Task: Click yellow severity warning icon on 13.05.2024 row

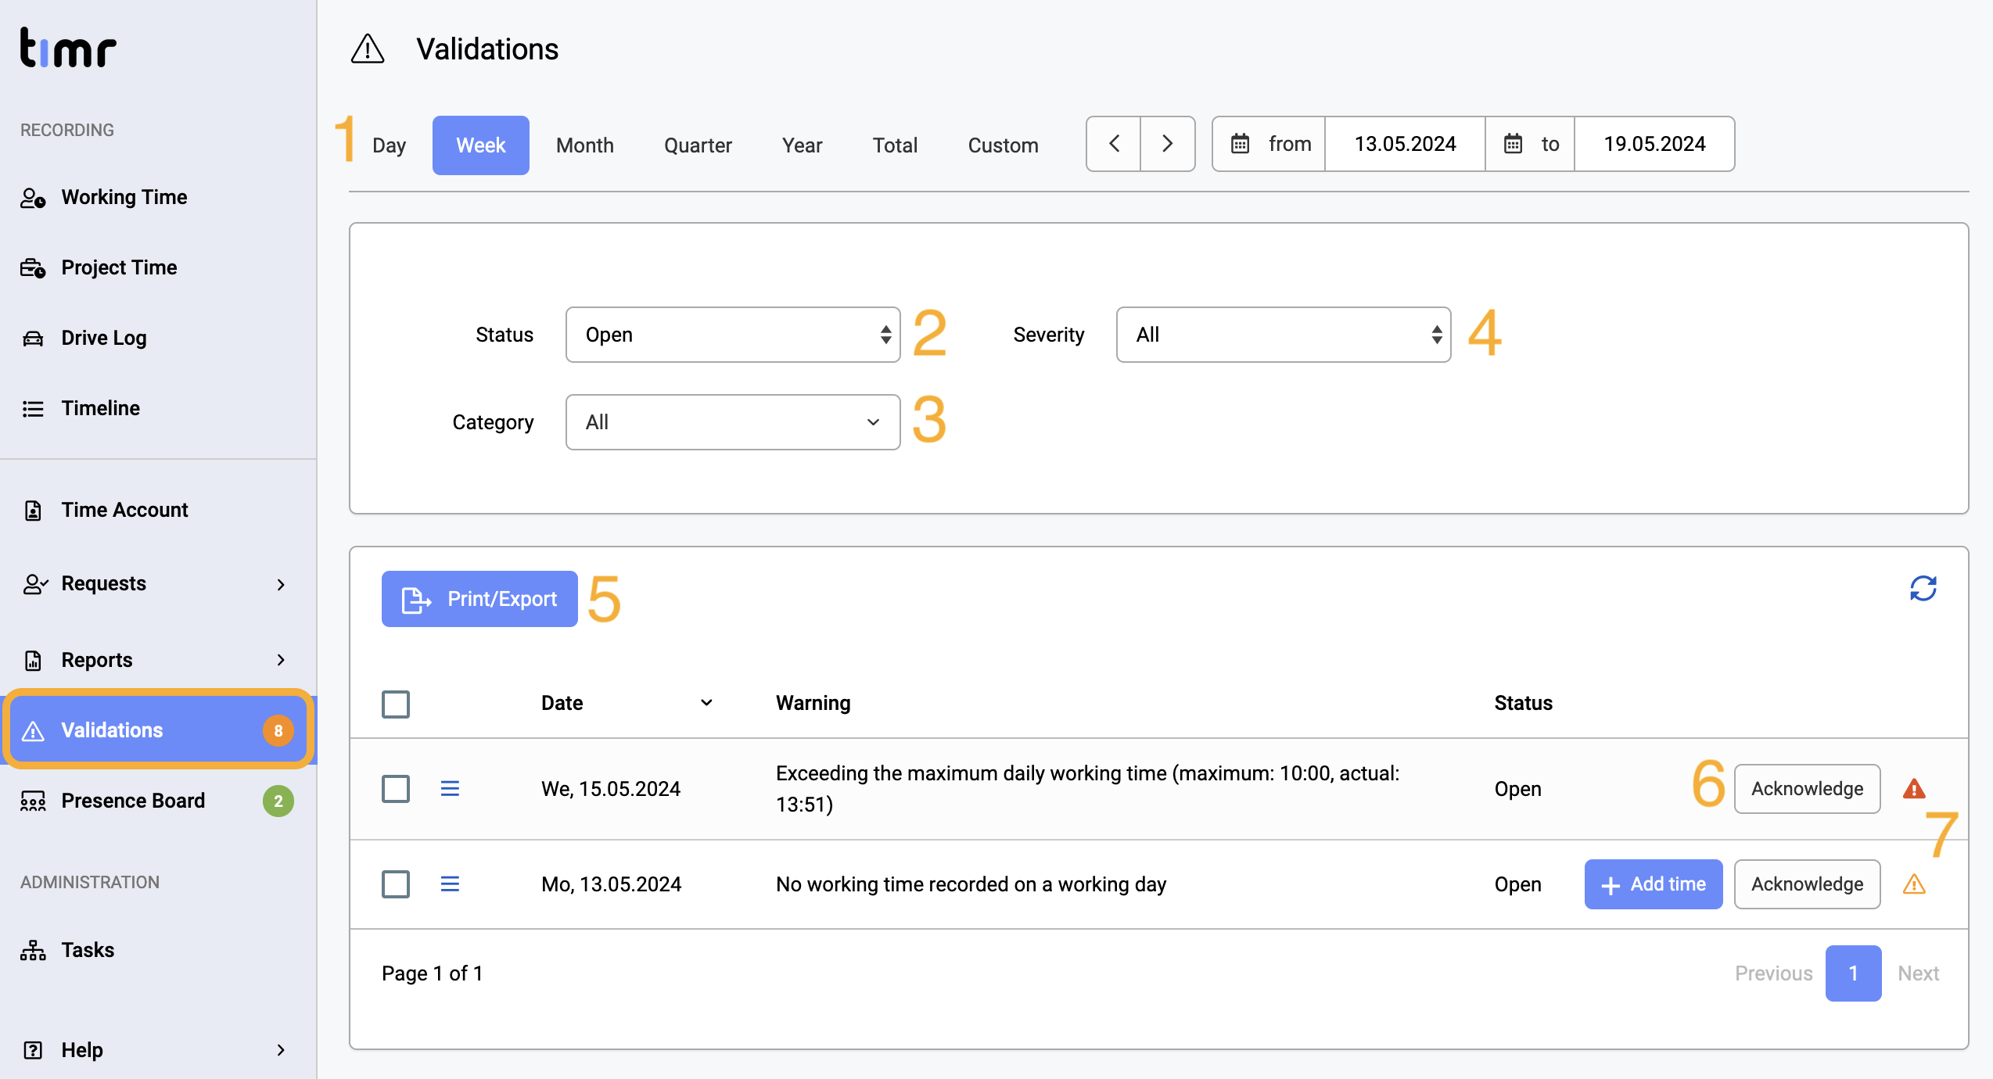Action: pos(1914,884)
